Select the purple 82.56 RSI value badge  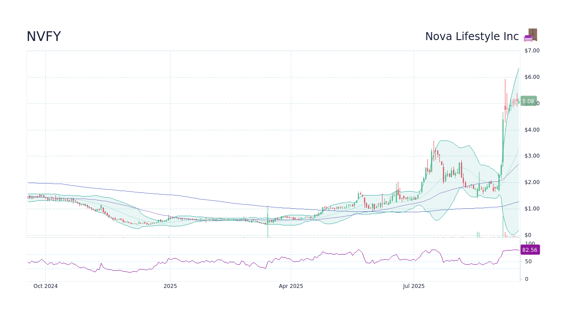click(530, 250)
